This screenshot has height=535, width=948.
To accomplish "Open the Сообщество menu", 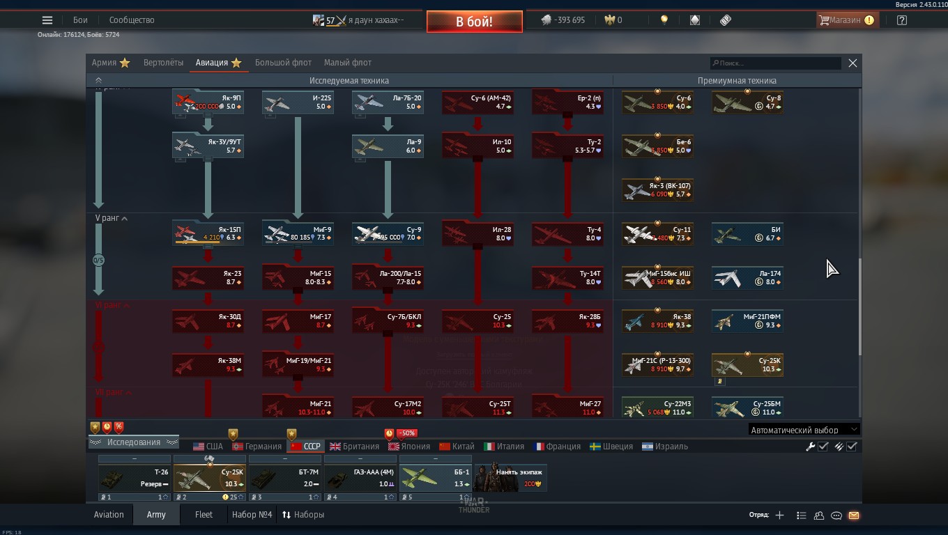I will click(x=132, y=20).
